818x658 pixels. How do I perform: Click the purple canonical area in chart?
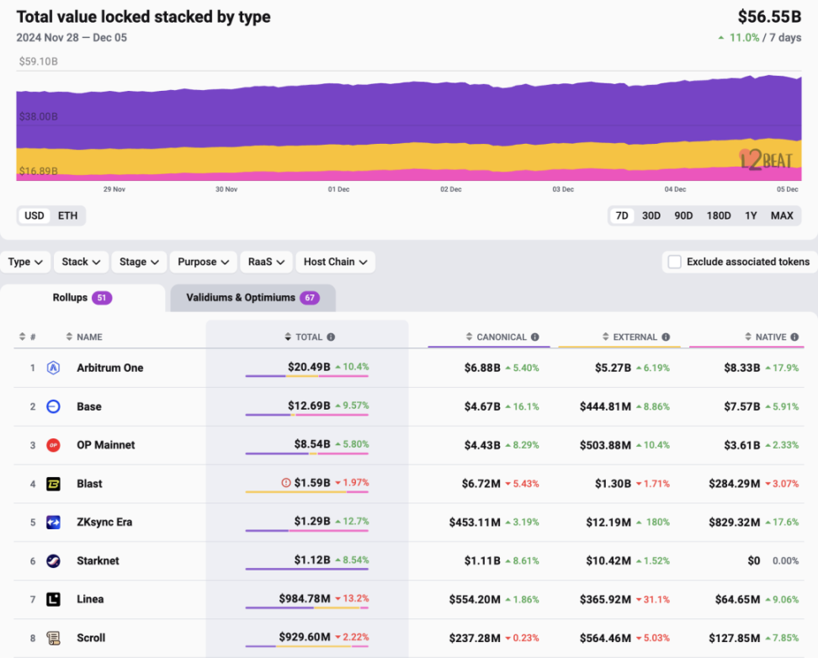coord(404,109)
